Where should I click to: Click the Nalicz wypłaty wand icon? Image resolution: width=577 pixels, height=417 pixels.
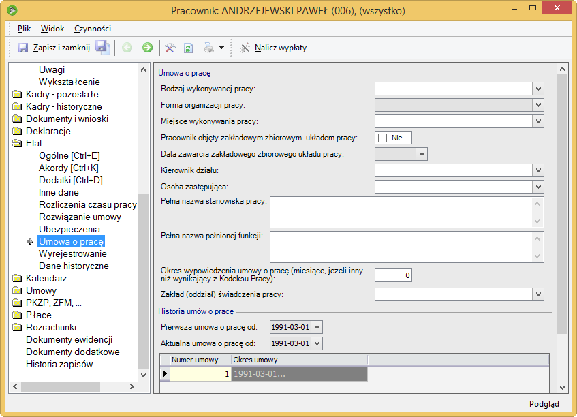point(245,48)
